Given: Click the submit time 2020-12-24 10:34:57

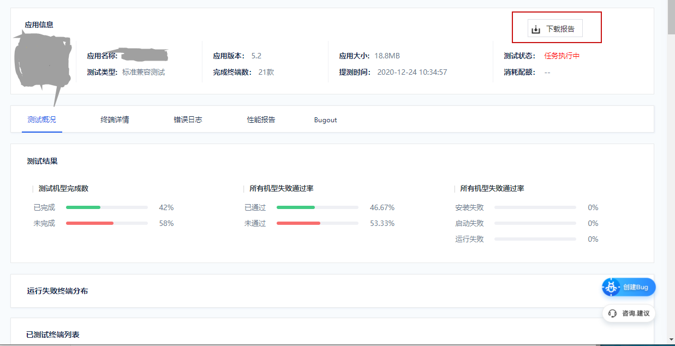Looking at the screenshot, I should (413, 72).
